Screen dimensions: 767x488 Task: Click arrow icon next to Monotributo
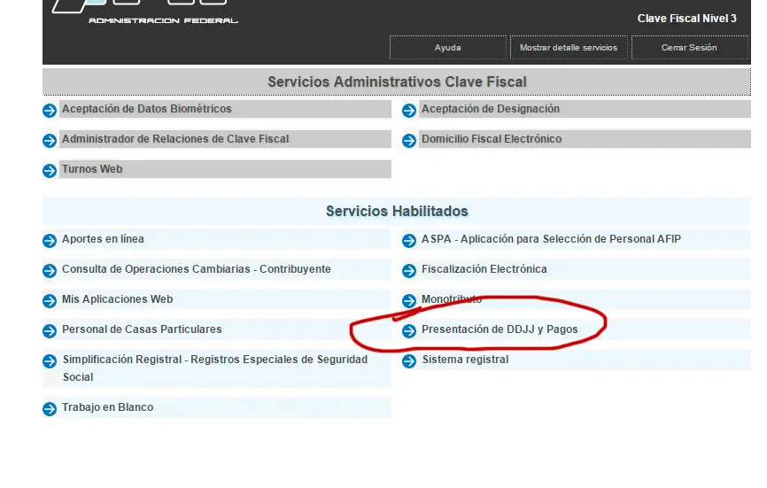pos(409,301)
